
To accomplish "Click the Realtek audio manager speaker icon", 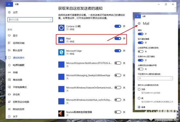I will click(x=61, y=113).
